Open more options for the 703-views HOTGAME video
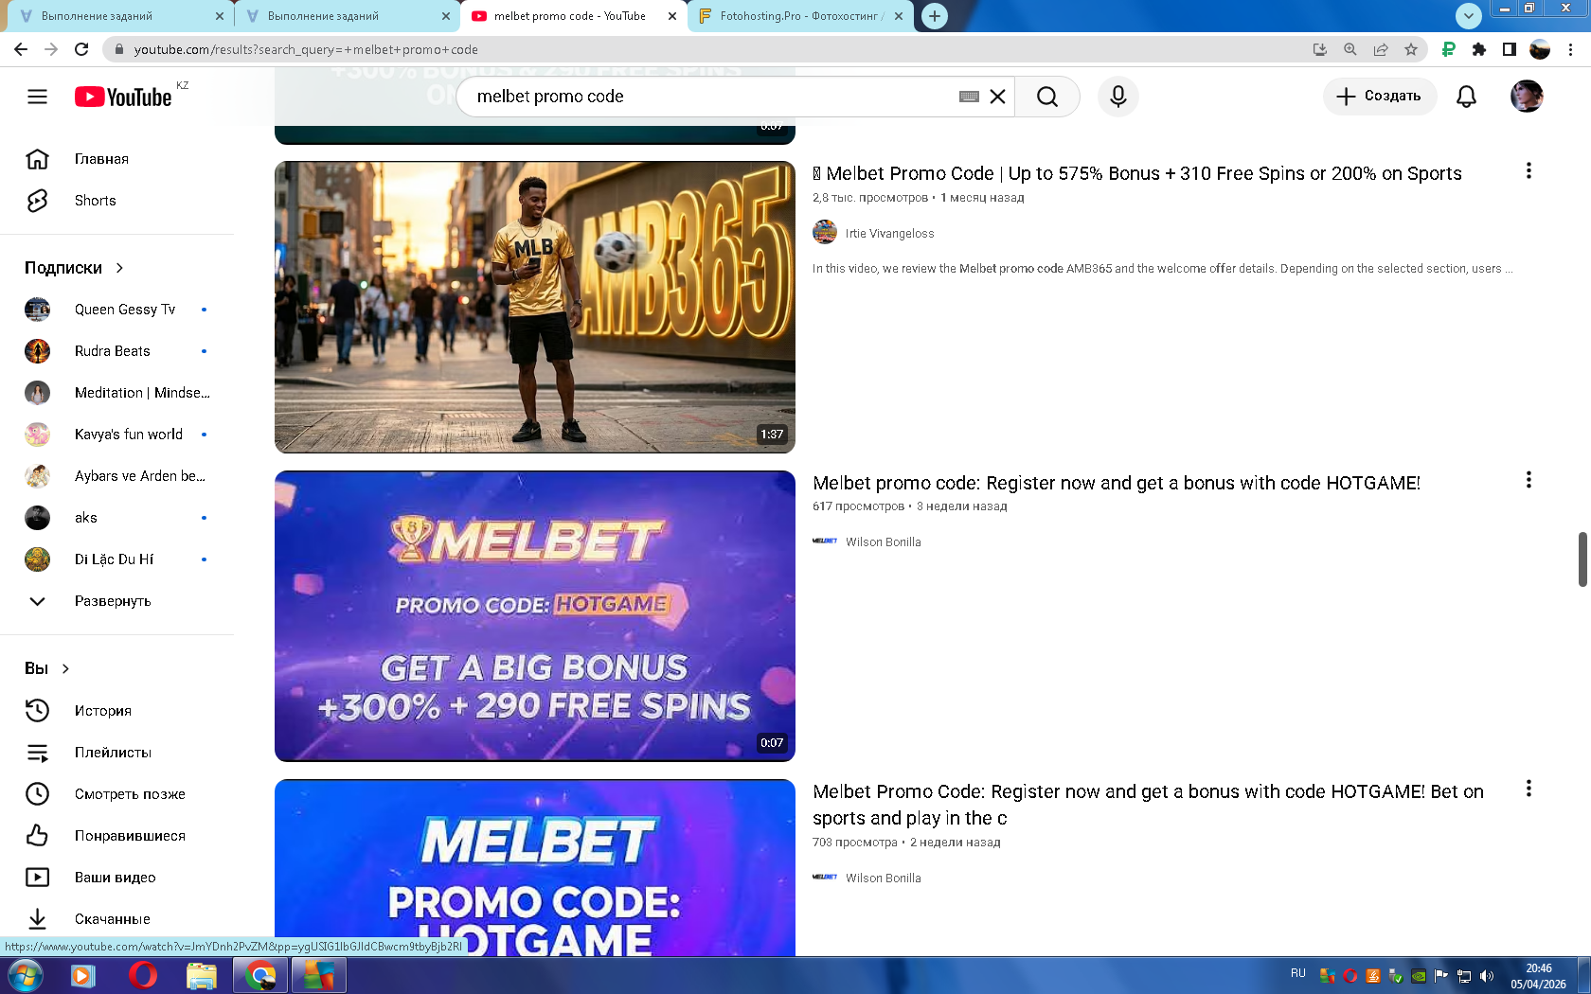 [x=1528, y=789]
